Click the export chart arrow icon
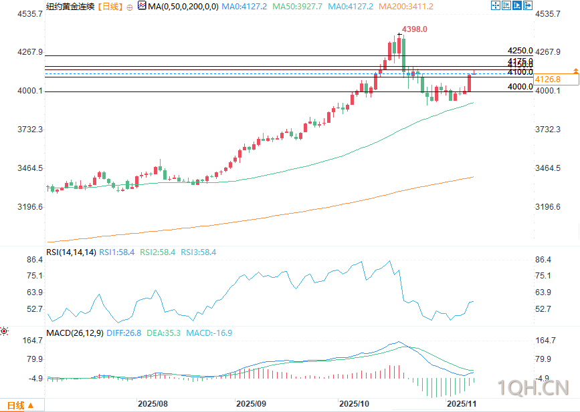Image resolution: width=580 pixels, height=412 pixels. [527, 5]
